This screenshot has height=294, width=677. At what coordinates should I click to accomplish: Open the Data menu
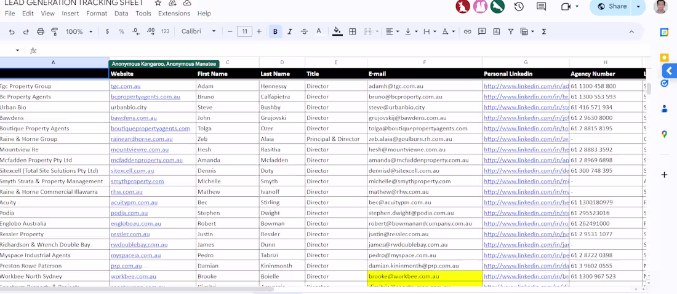[x=121, y=14]
